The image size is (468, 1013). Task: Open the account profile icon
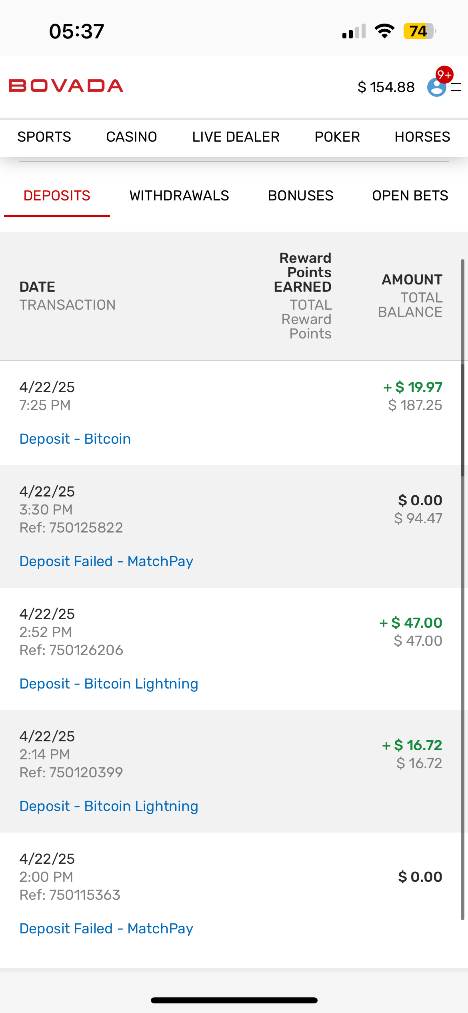[x=436, y=88]
